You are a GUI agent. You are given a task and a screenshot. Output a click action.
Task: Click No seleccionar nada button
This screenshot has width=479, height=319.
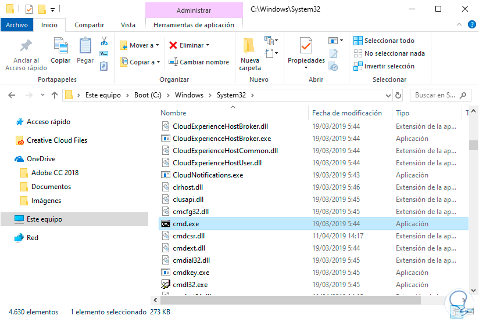[389, 53]
